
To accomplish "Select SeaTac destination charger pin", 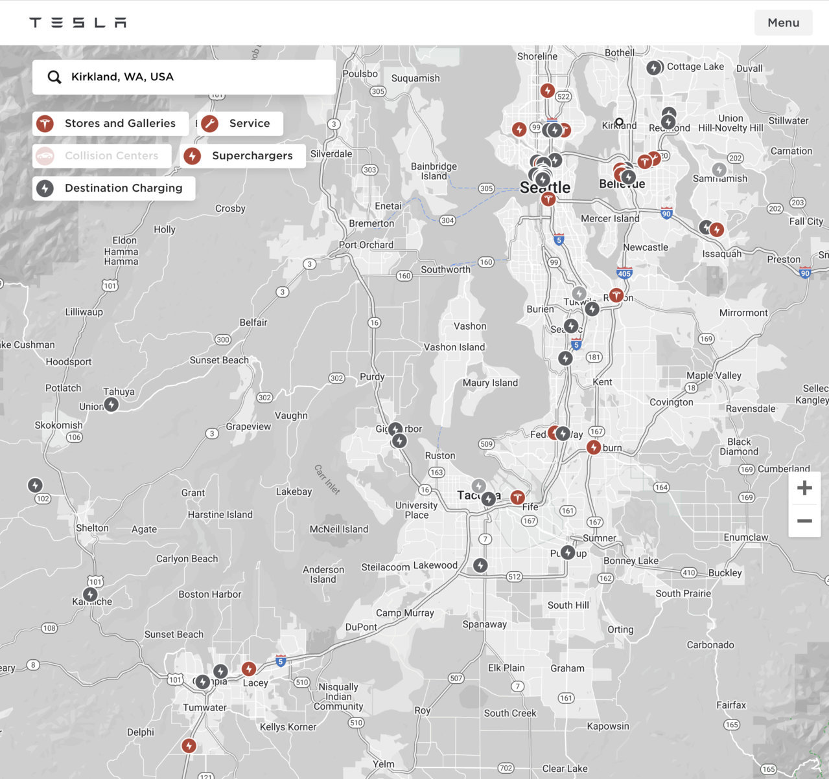I will coord(571,326).
